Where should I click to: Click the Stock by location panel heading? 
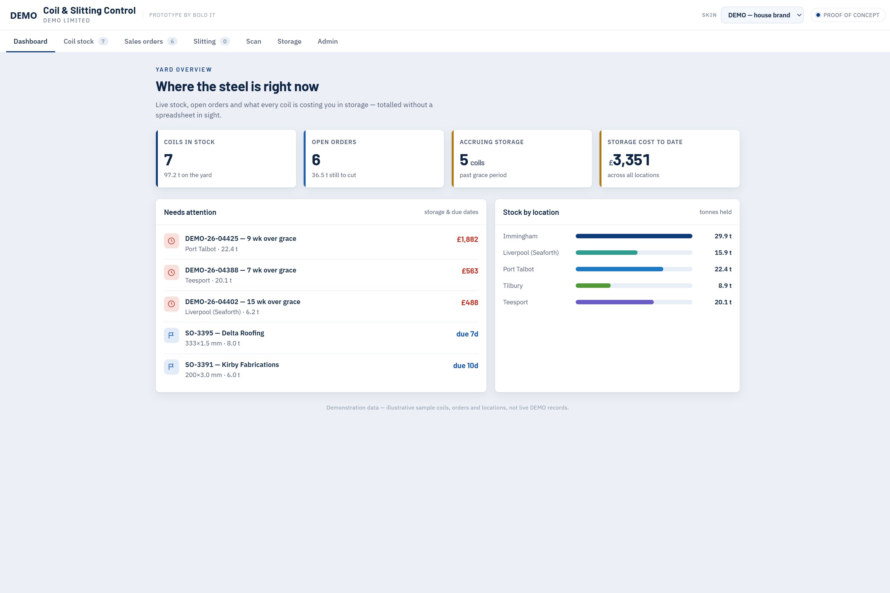(531, 212)
